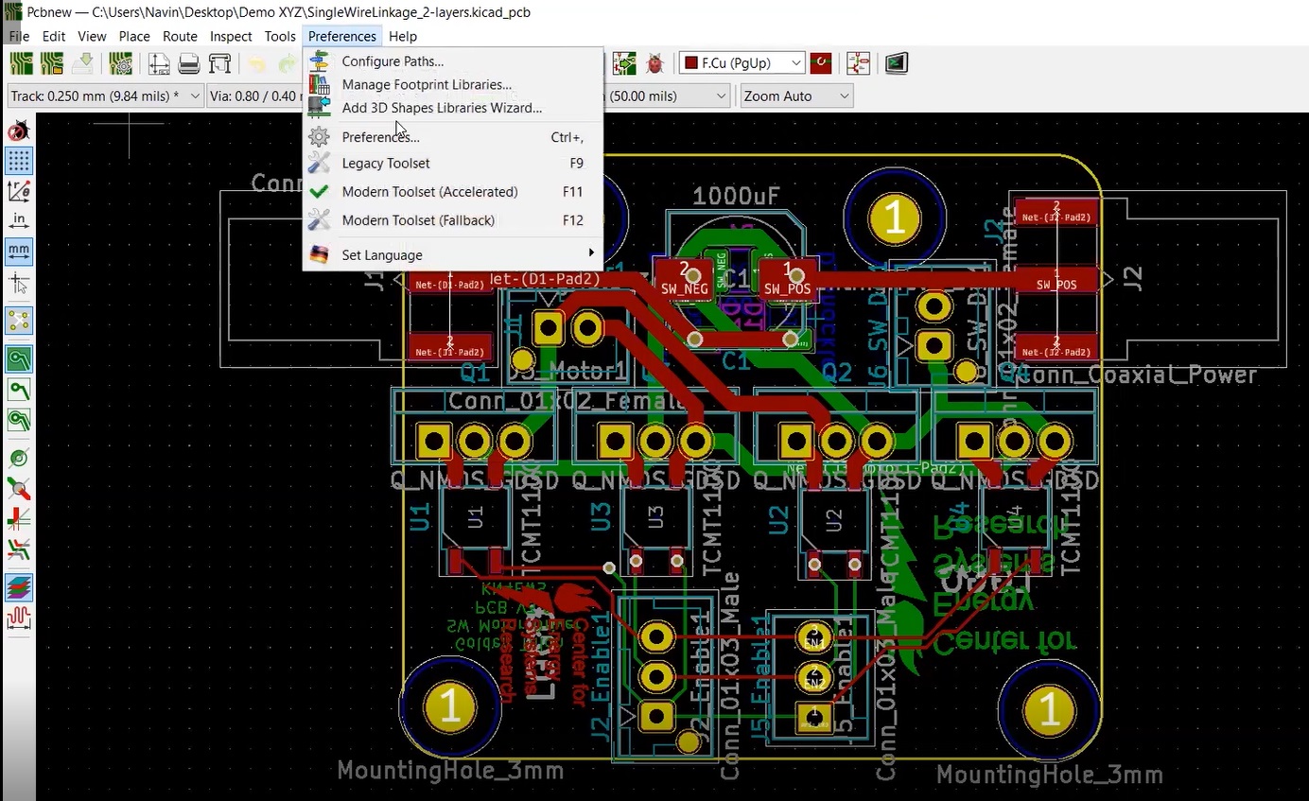Viewport: 1309px width, 801px height.
Task: Switch units to inches
Action: point(19,221)
